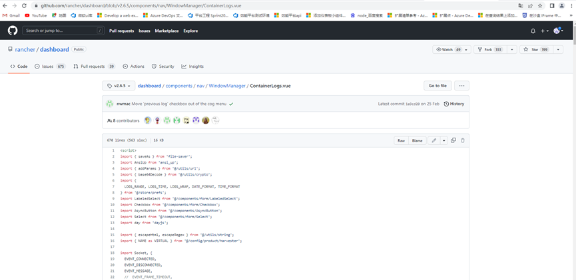Open the Develop a web ex... bookmark

(118, 15)
